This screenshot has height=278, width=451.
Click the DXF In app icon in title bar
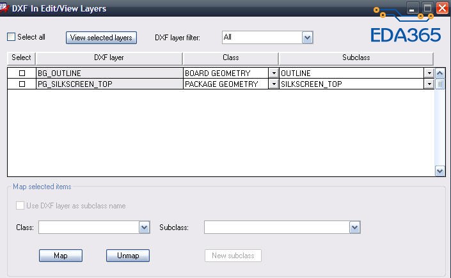[x=4, y=8]
